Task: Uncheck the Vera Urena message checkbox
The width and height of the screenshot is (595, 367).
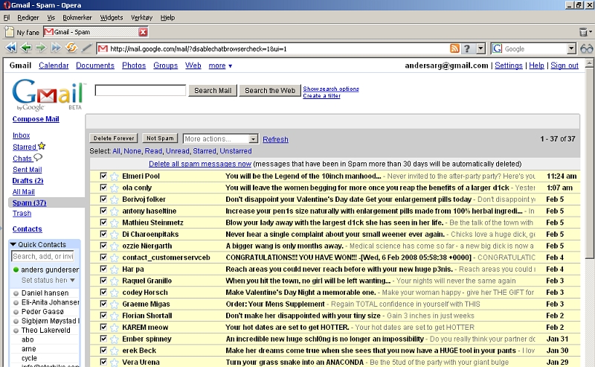Action: tap(103, 362)
